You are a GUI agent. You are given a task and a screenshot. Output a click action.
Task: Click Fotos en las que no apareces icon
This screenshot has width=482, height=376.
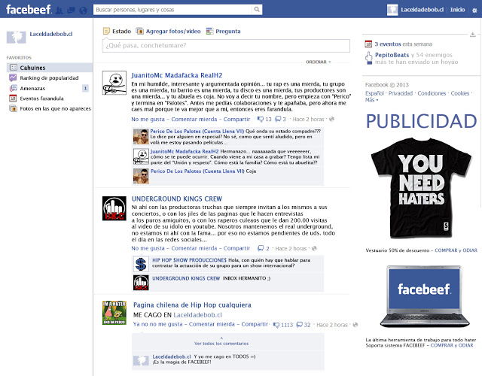pos(13,108)
